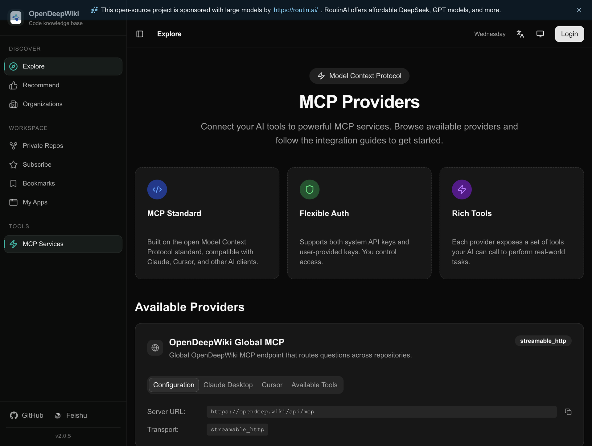
Task: Click the purple bolt icon on Rich Tools
Action: pyautogui.click(x=462, y=190)
